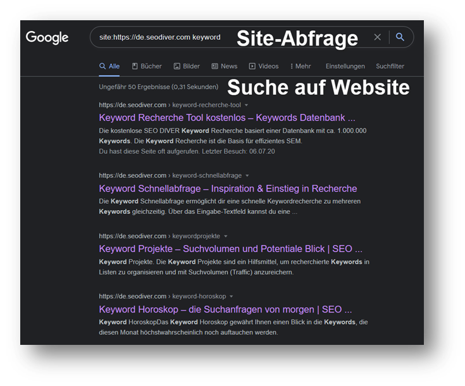Click the 'Ungefähr 50 Ergebnisse' result count
Viewport: 465px width, 386px height.
(x=159, y=87)
